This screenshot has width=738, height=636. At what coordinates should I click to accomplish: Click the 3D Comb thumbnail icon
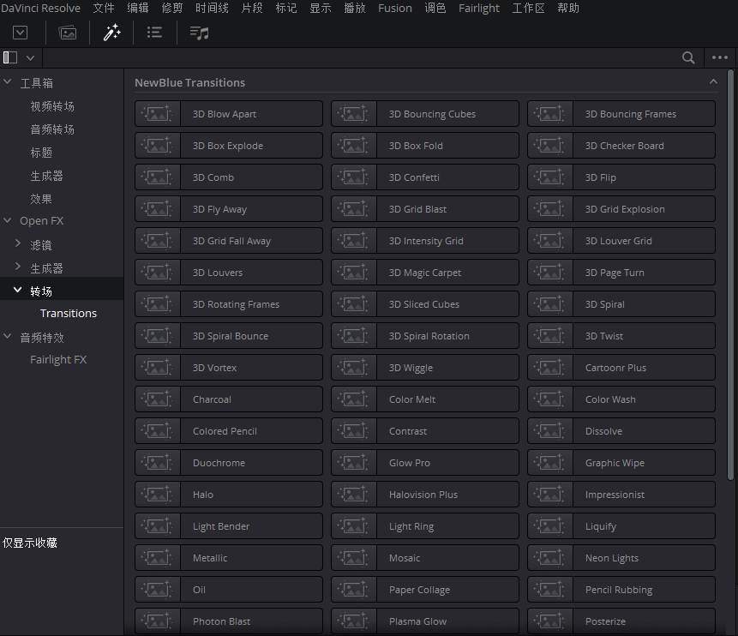158,177
